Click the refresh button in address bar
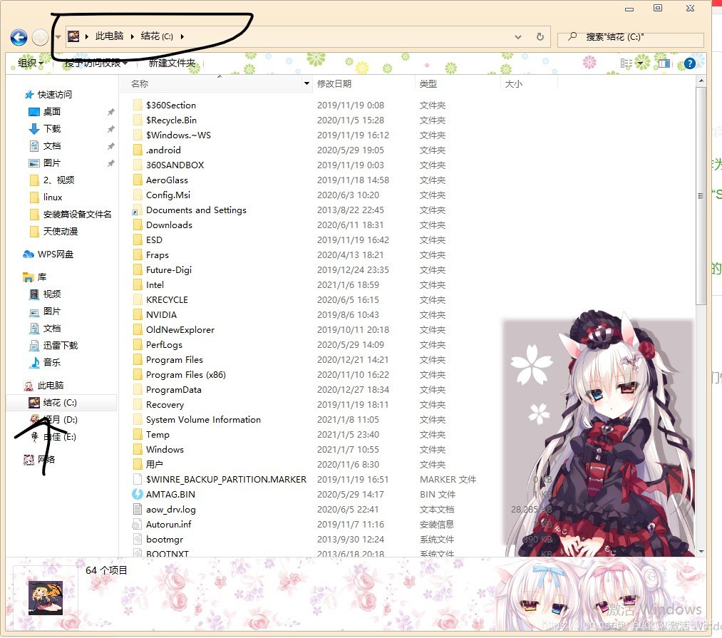 540,36
